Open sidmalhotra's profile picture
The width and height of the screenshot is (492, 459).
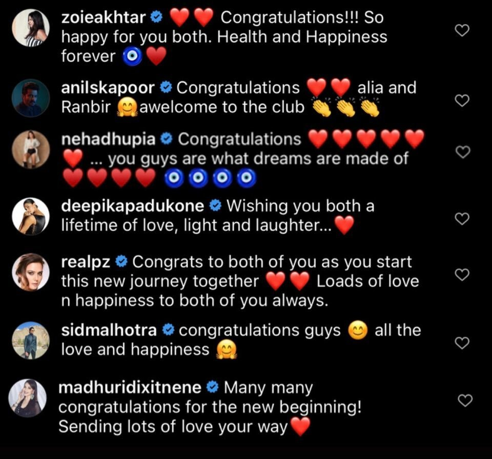[31, 341]
